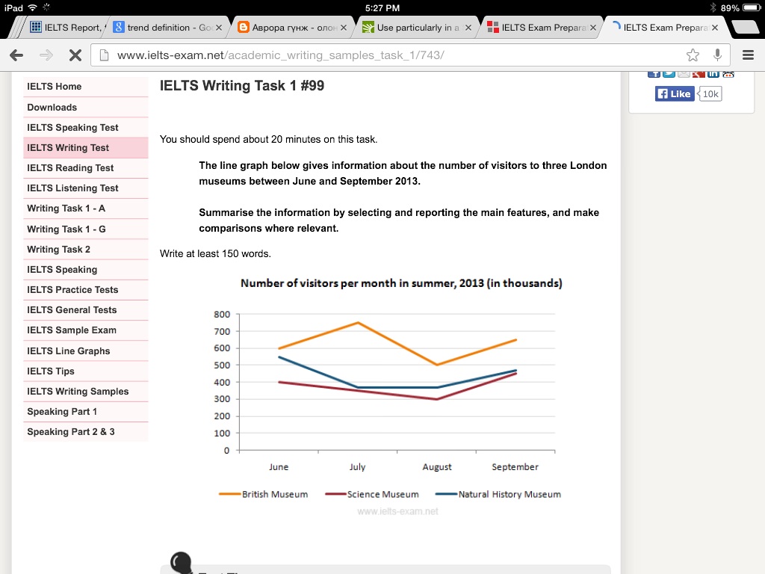Tap the battery icon in the status bar
765x574 pixels.
[x=752, y=7]
